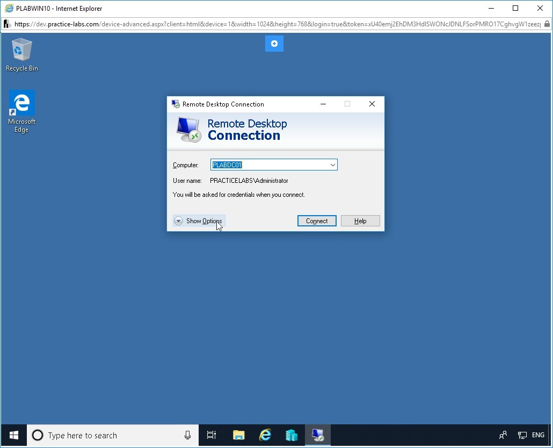The image size is (553, 448).
Task: Minimize the Internet Explorer window
Action: click(x=491, y=8)
